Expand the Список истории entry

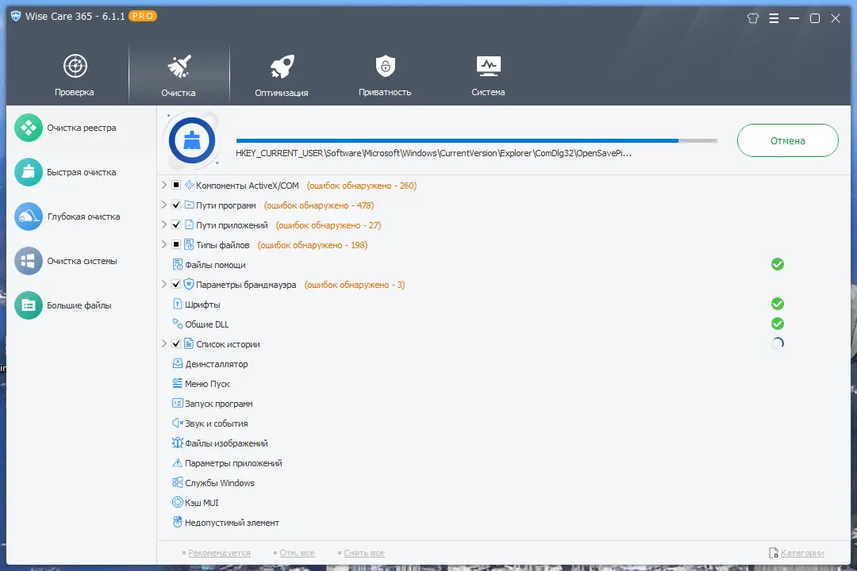[165, 343]
